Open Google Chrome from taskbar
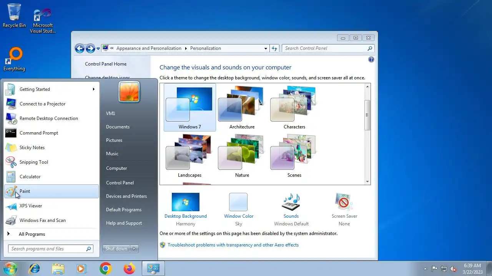492x276 pixels. (105, 269)
